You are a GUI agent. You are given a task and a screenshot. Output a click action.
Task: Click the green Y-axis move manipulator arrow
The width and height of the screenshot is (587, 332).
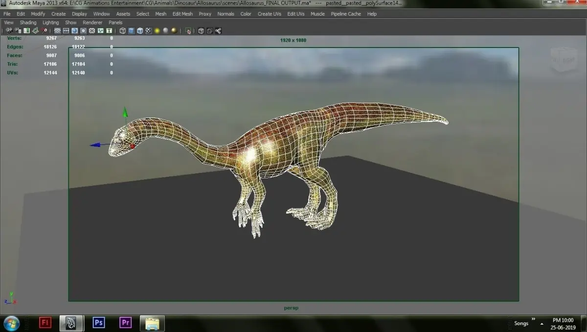tap(125, 113)
